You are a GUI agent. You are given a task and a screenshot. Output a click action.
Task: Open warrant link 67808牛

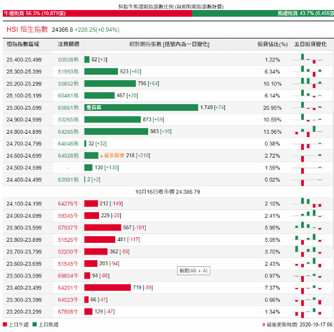(x=68, y=312)
